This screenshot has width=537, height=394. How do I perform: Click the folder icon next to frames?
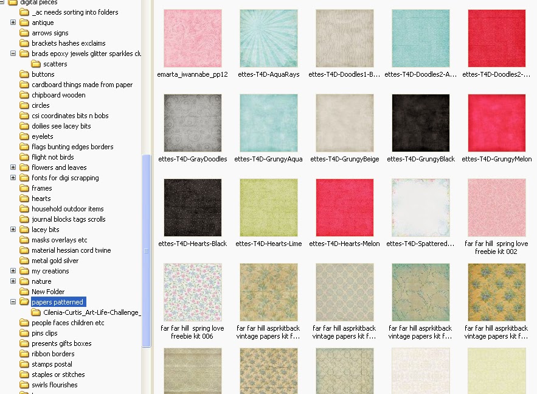[x=24, y=188]
